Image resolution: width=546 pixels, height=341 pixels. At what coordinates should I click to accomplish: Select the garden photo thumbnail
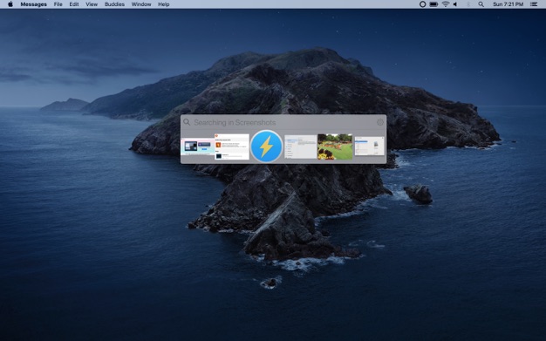(335, 147)
